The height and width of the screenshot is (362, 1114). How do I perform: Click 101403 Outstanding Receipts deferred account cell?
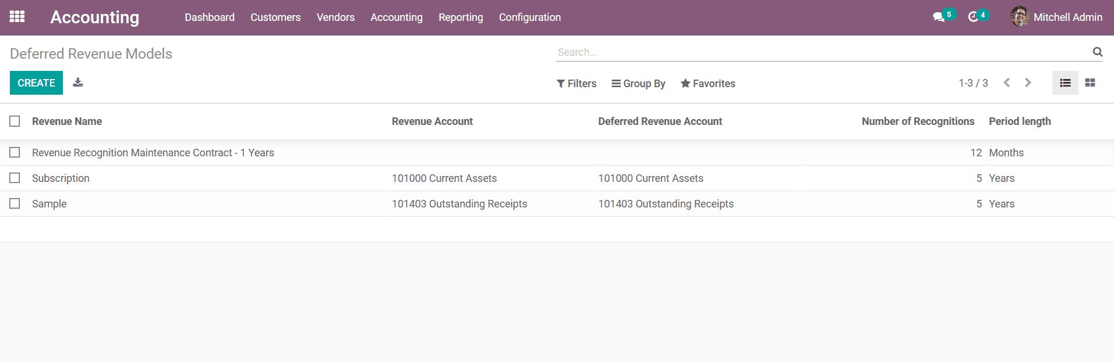[x=666, y=204]
